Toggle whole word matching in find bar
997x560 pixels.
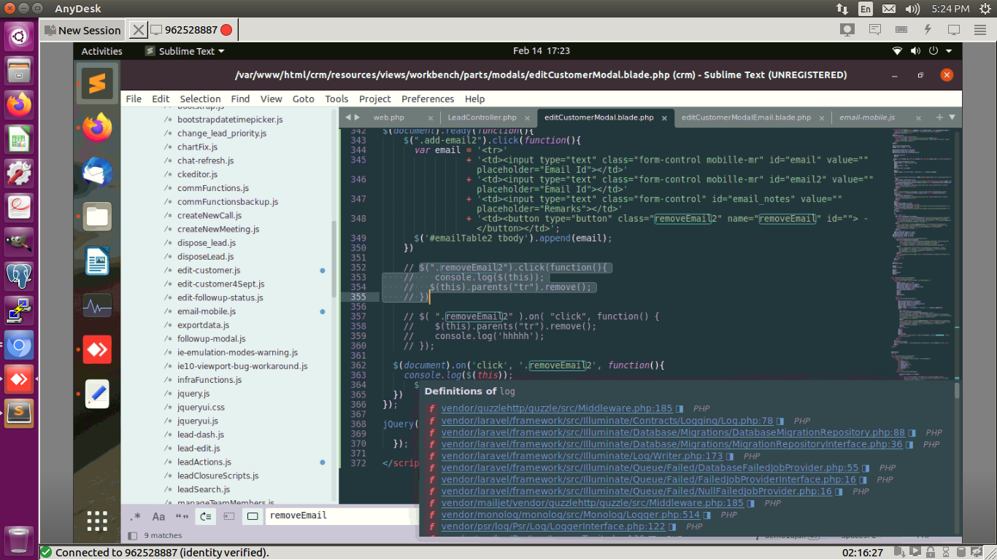(x=182, y=516)
